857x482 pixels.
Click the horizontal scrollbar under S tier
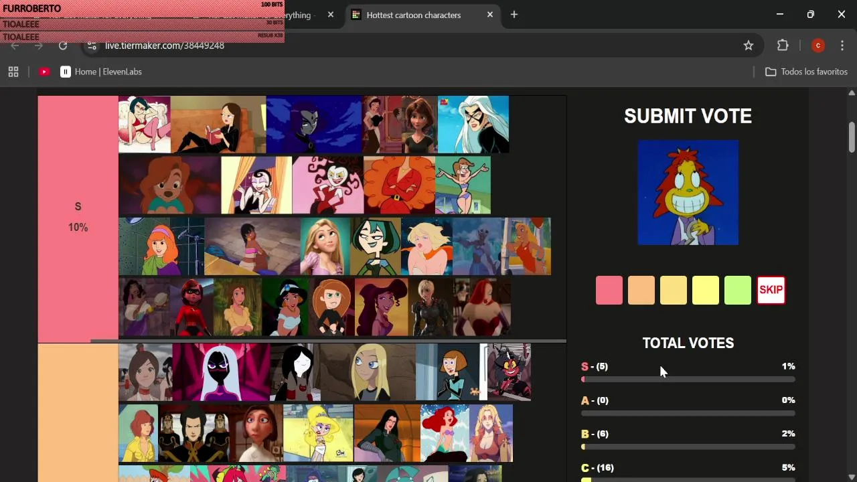pyautogui.click(x=328, y=341)
